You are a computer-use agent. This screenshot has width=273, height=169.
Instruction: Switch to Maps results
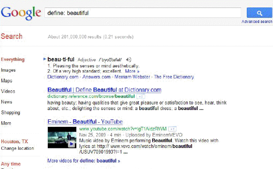tap(7, 81)
